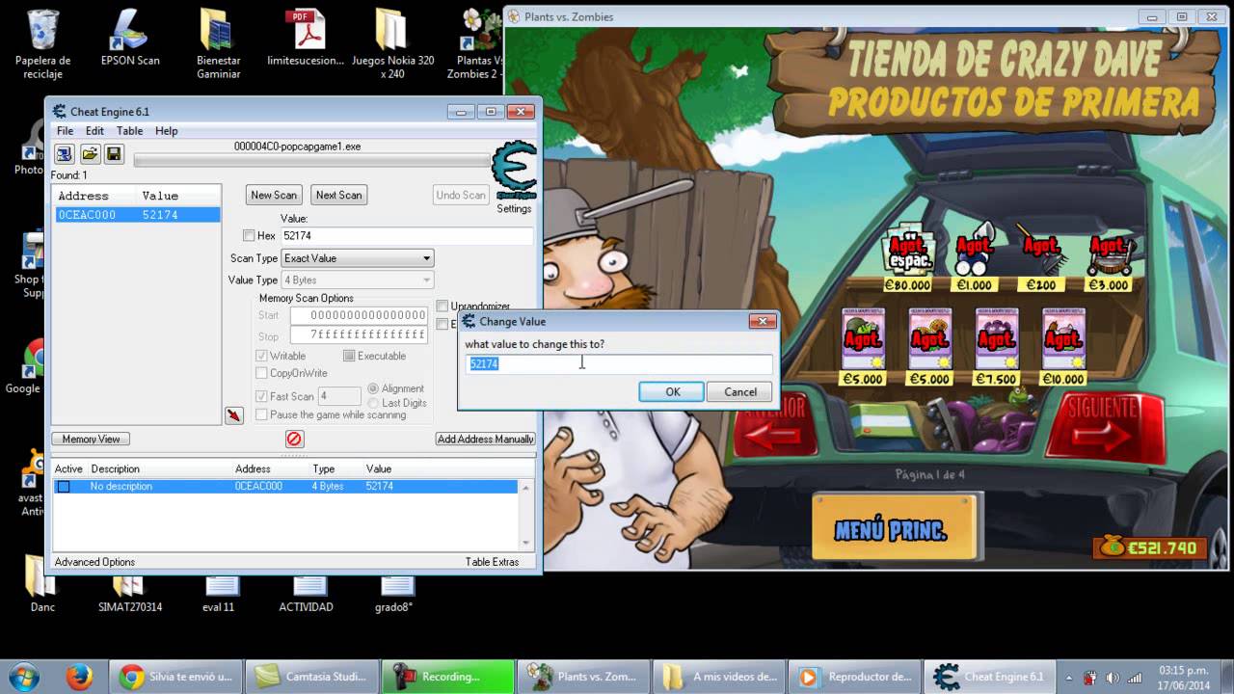Toggle the Fast Scan checkbox
The height and width of the screenshot is (694, 1234).
point(261,396)
